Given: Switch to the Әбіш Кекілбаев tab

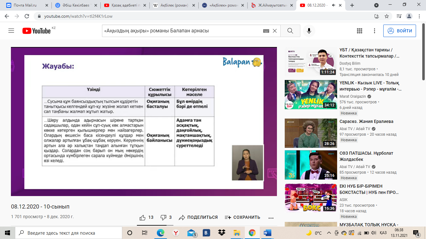Looking at the screenshot, I should pos(76,5).
